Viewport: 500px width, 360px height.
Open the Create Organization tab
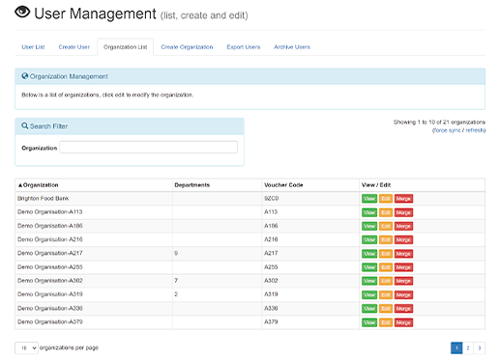pos(187,47)
